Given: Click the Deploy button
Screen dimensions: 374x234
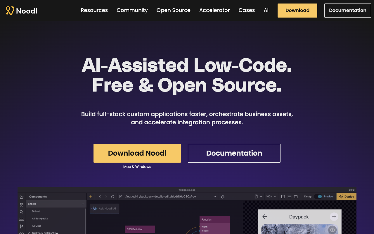Looking at the screenshot, I should point(347,197).
